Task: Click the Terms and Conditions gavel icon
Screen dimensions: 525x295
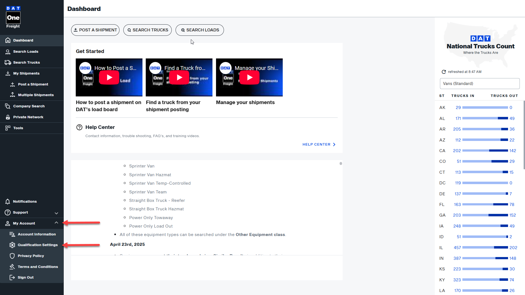Action: pos(12,267)
